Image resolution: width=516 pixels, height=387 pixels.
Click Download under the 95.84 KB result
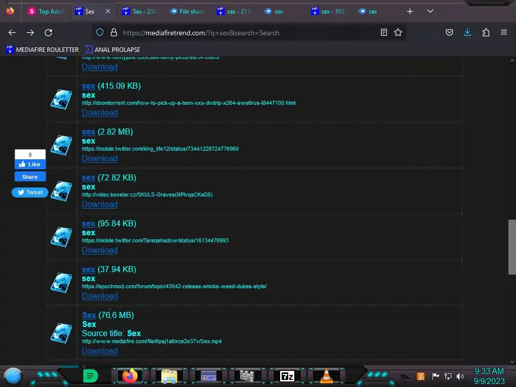pos(100,250)
